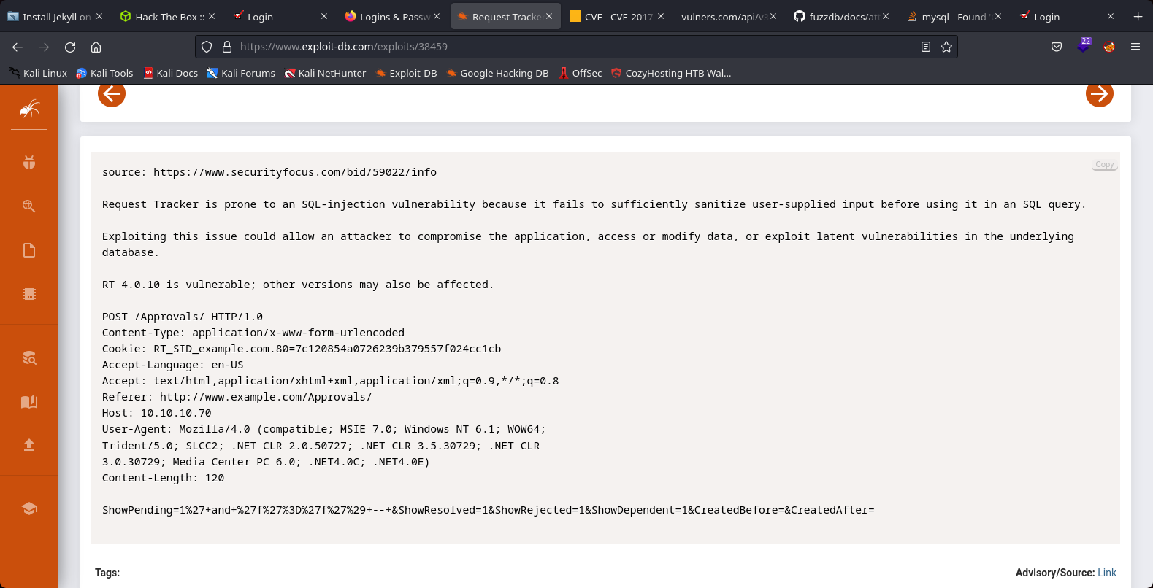
Task: Open the extension with 22 badge
Action: (x=1084, y=46)
